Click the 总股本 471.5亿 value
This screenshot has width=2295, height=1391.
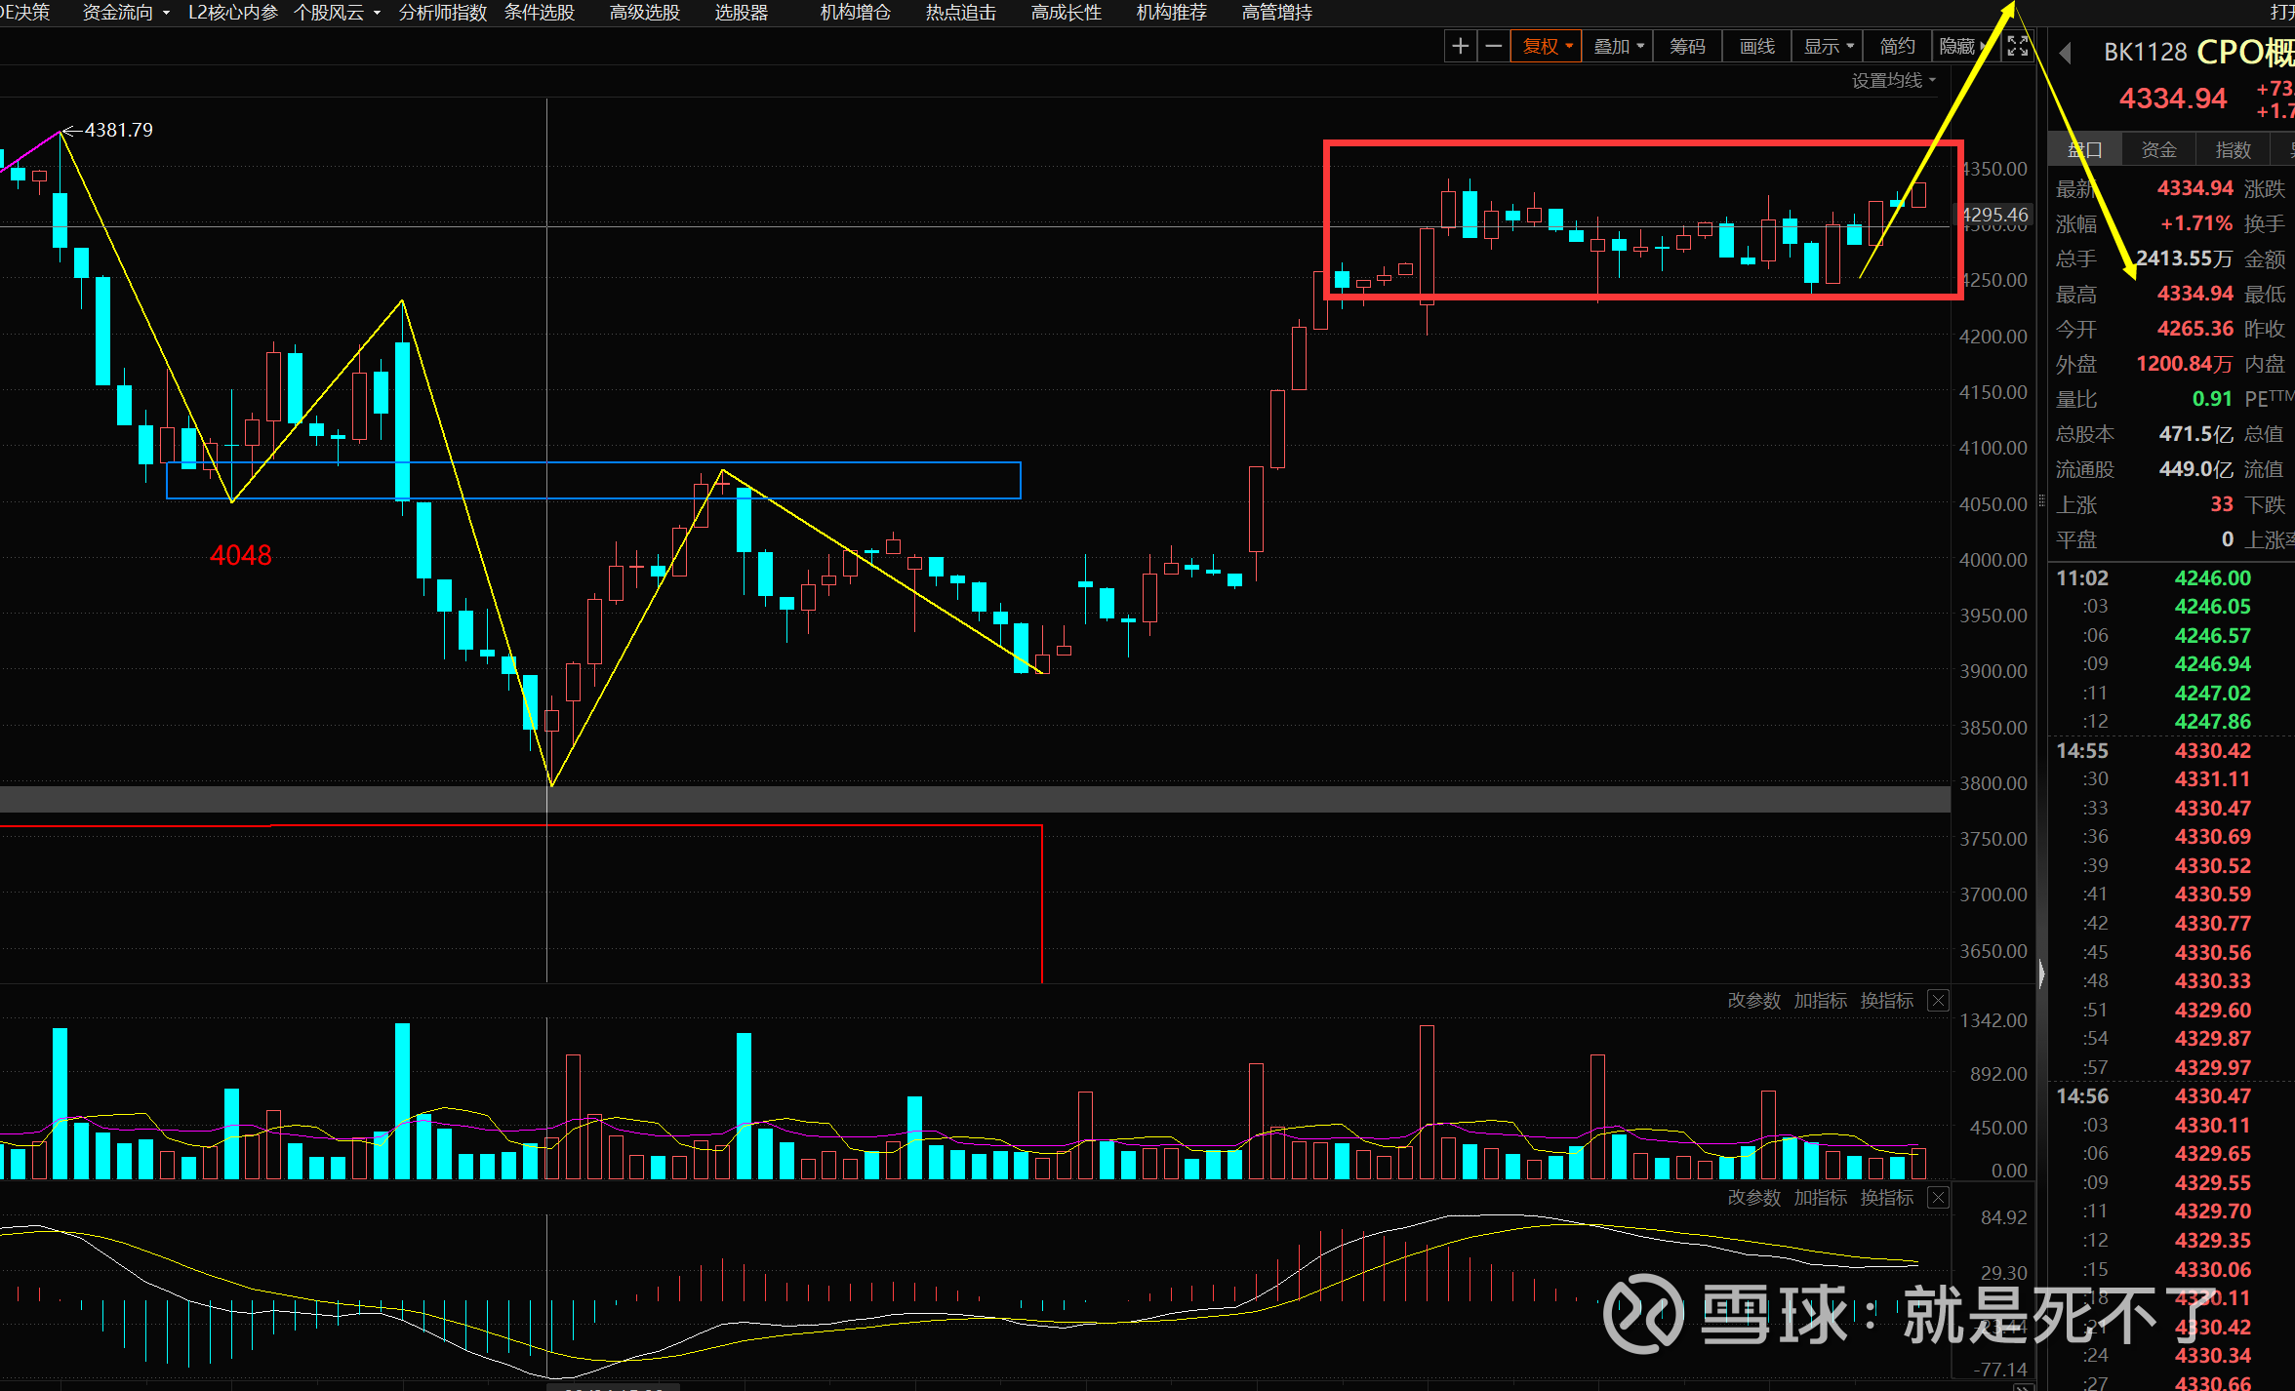(x=2195, y=434)
